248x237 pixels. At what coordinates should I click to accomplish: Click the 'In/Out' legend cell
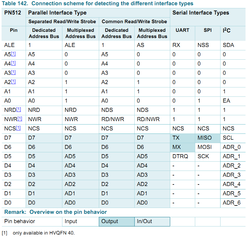pyautogui.click(x=152, y=222)
